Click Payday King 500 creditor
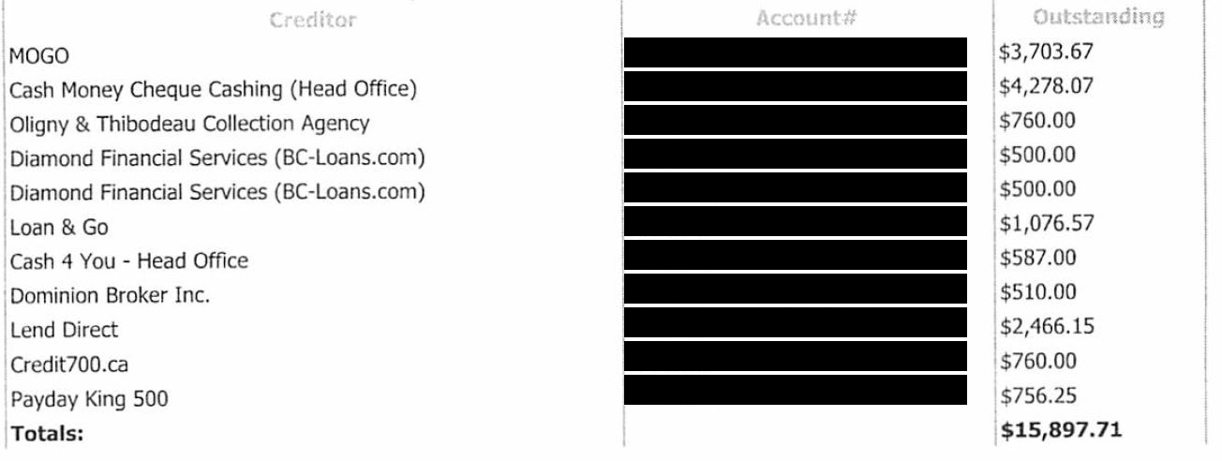1222x461 pixels. pos(89,400)
